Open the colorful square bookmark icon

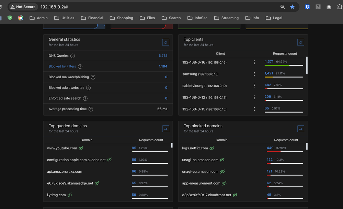tap(21, 18)
